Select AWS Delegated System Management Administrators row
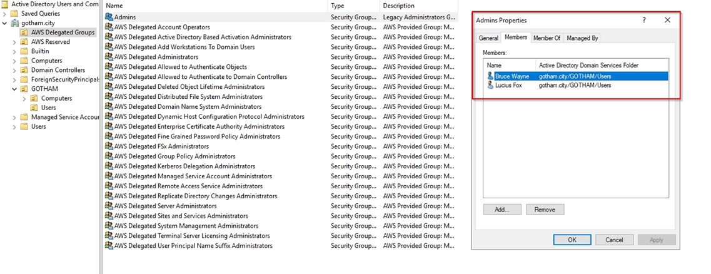Viewport: 711px width, 274px height. point(280,225)
